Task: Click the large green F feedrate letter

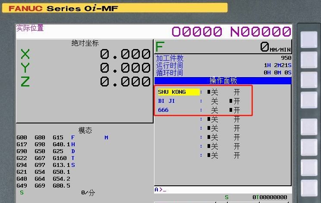Action: click(160, 46)
